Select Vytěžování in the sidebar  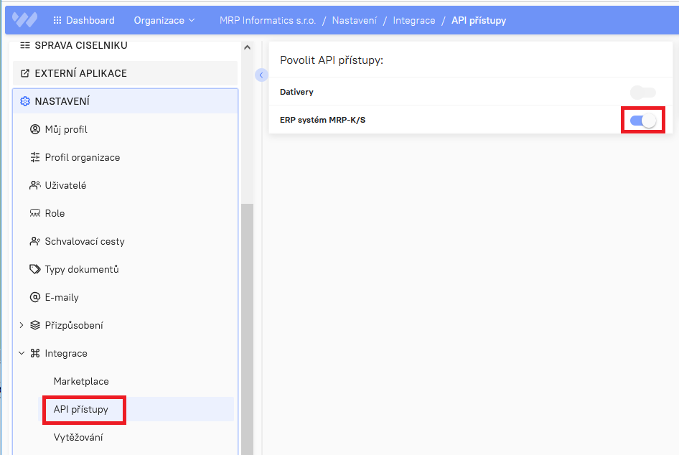(x=78, y=437)
